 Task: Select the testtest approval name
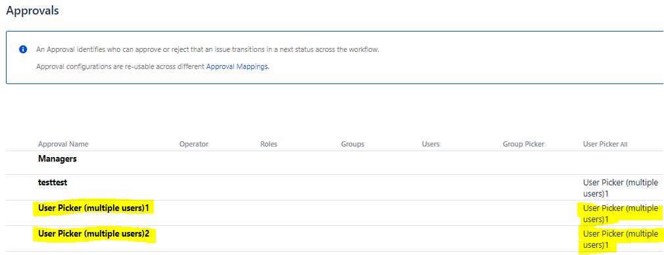click(x=53, y=183)
